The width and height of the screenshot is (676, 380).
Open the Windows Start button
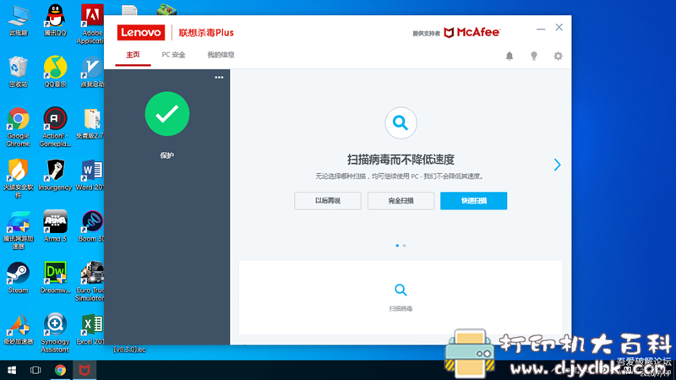(x=12, y=370)
